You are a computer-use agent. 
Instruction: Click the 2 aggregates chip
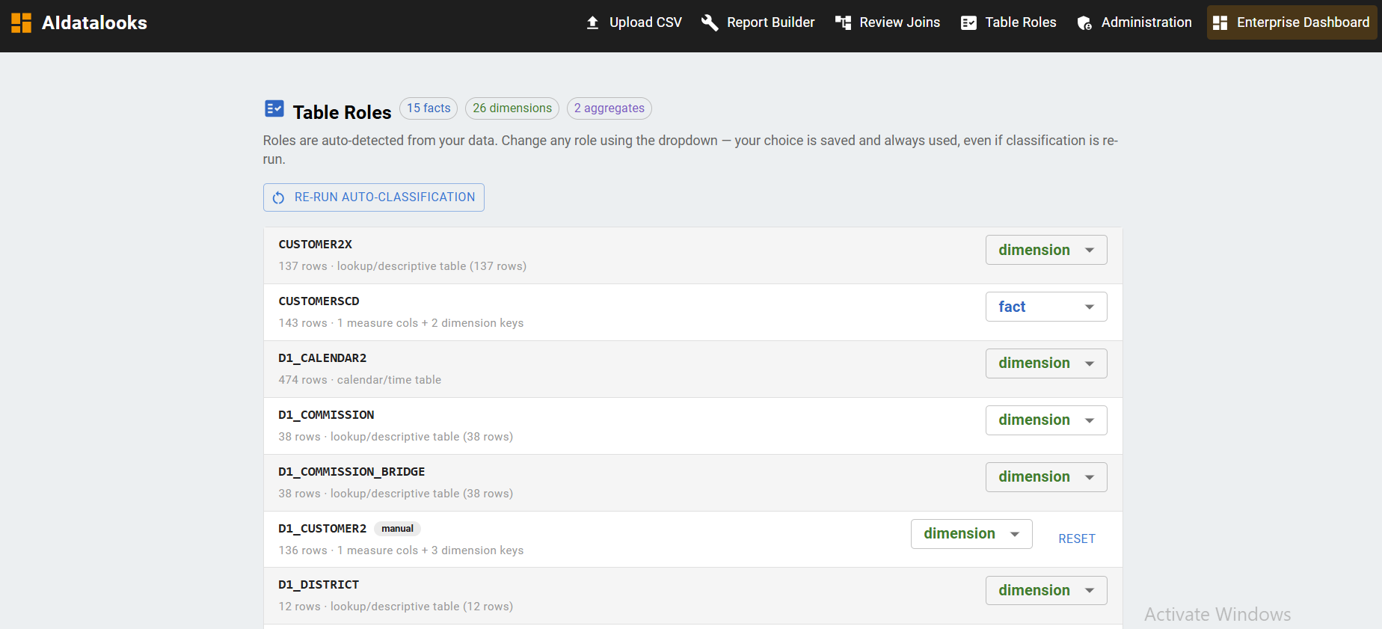click(609, 108)
